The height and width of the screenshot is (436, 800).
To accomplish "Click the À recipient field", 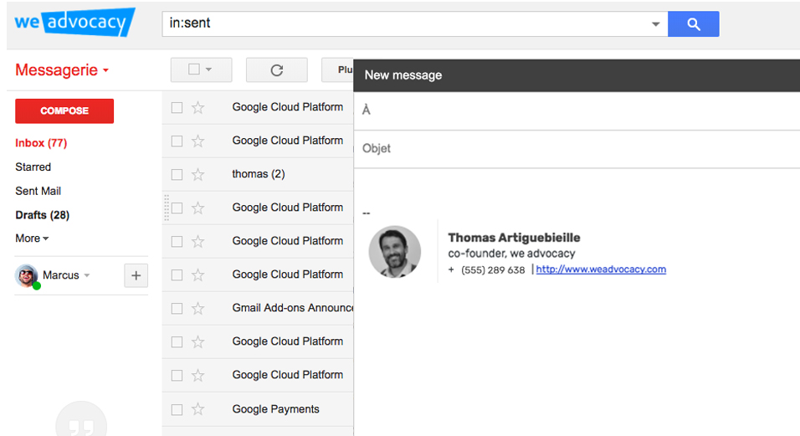I will tap(577, 110).
